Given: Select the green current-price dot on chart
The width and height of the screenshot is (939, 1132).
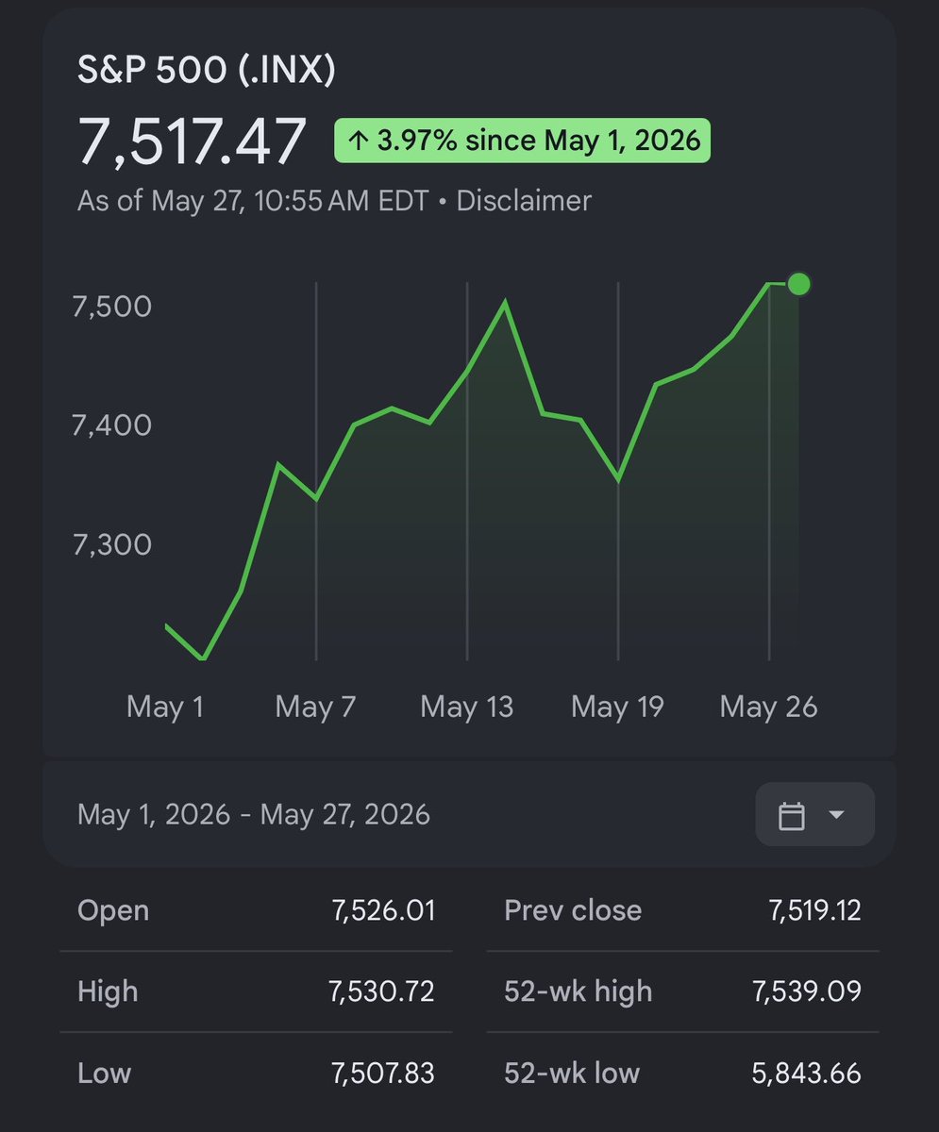Looking at the screenshot, I should click(x=798, y=284).
